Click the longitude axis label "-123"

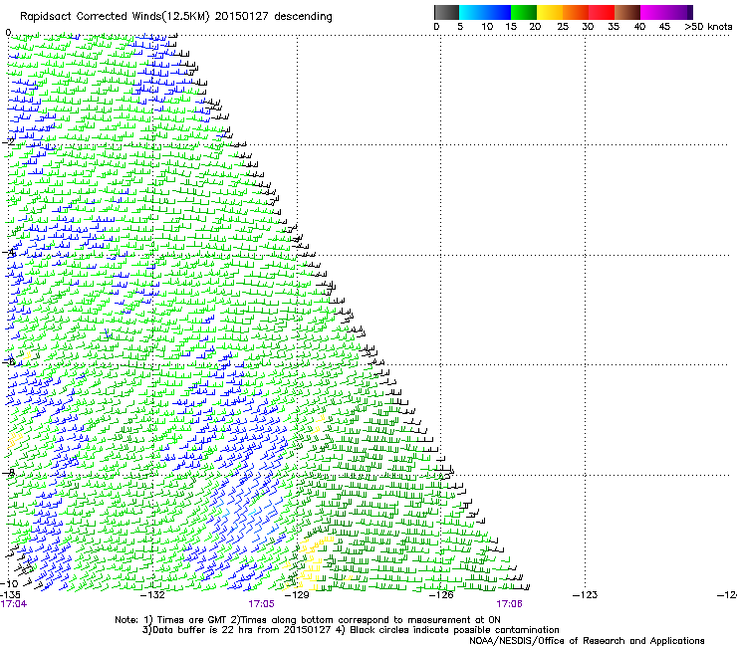586,595
